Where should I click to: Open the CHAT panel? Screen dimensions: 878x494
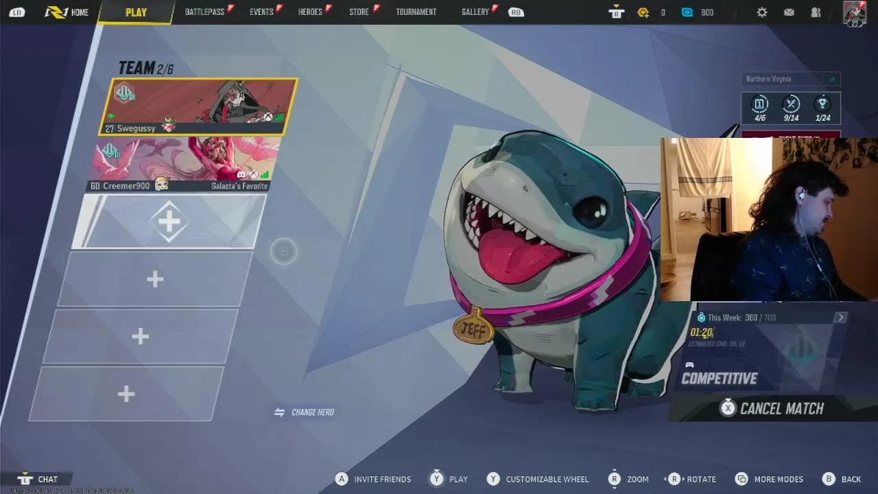point(38,479)
